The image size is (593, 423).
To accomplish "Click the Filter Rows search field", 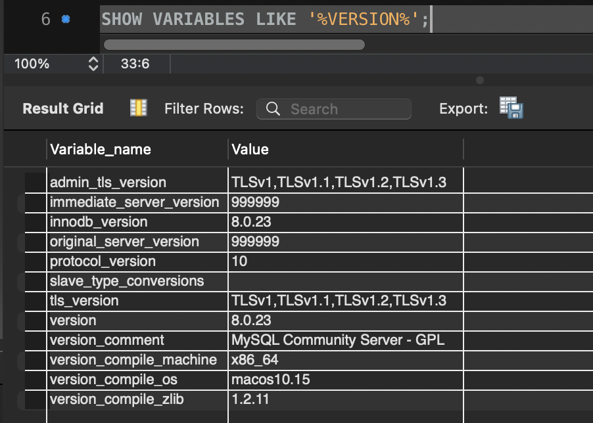I will (x=334, y=109).
